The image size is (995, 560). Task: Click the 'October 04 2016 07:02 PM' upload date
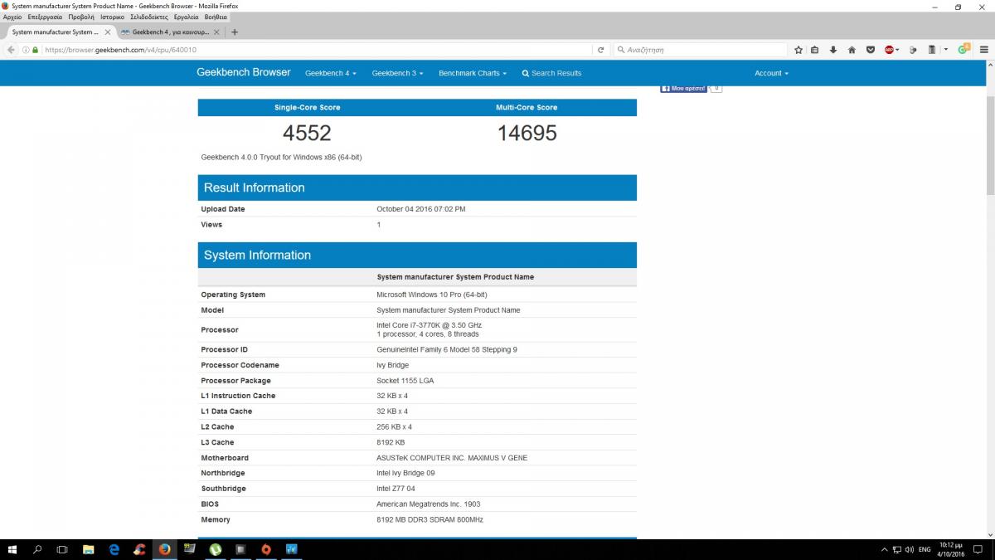point(421,209)
